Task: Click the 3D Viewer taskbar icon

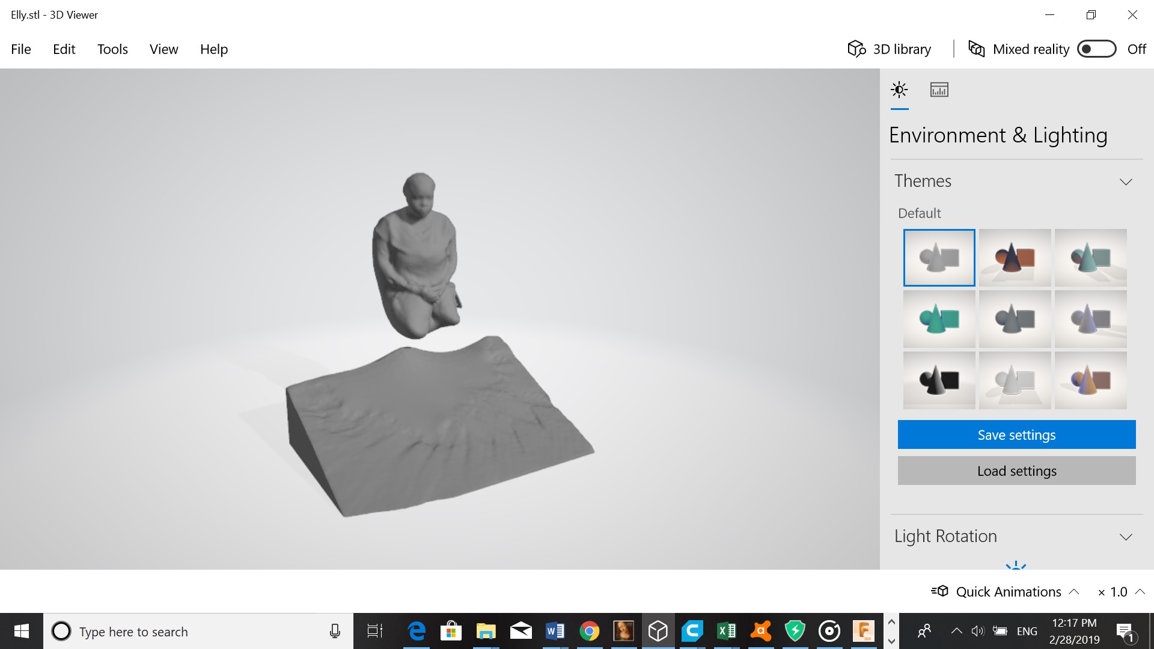Action: pyautogui.click(x=658, y=631)
